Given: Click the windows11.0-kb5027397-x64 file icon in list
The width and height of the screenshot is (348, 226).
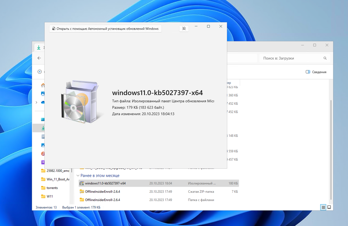Looking at the screenshot, I should [82, 183].
